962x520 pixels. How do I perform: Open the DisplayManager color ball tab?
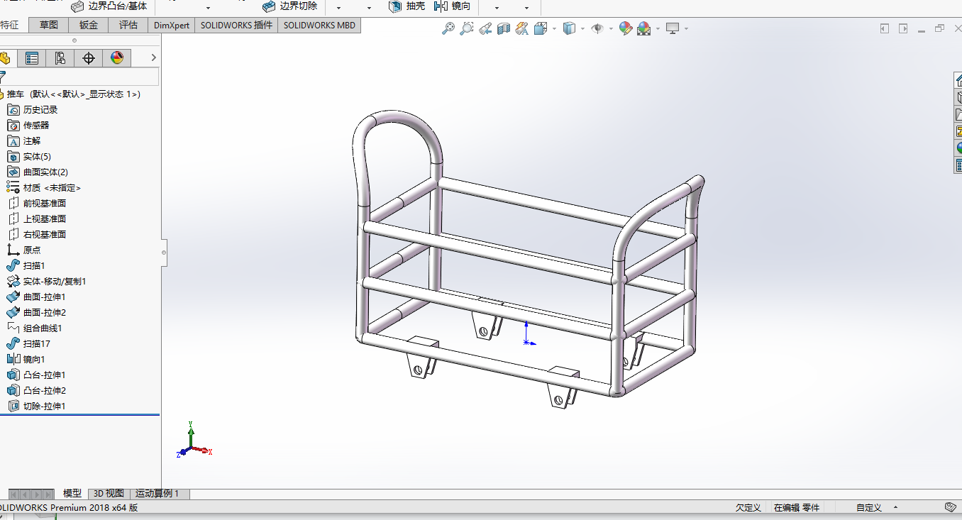click(x=117, y=58)
